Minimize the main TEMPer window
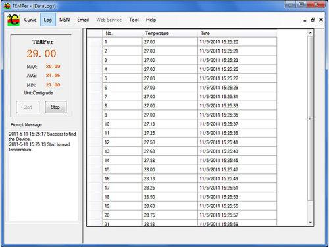The width and height of the screenshot is (329, 247). coord(290,5)
